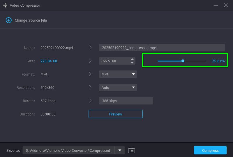Viewport: 233px width, 157px height.
Task: Click the compression ratio slider handle
Action: coord(183,61)
